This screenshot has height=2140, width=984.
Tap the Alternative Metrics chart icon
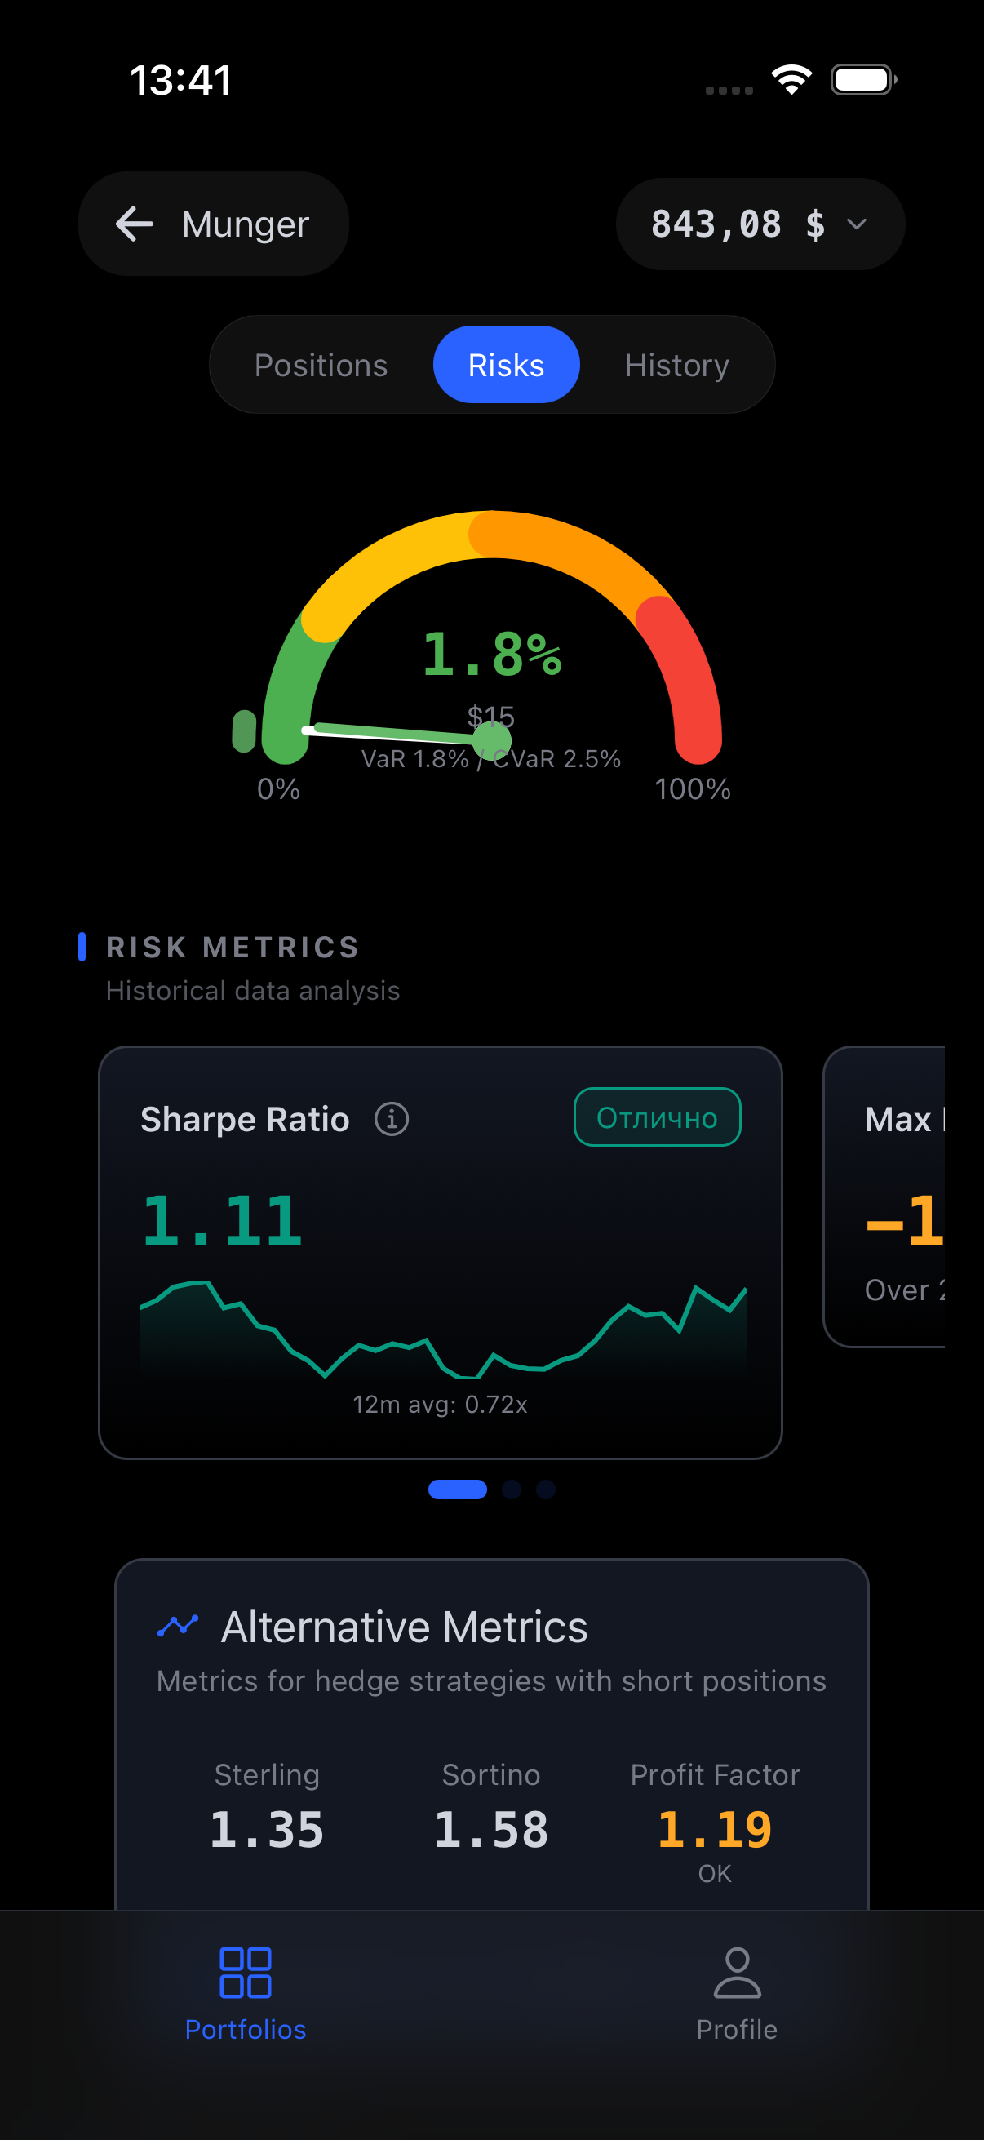click(x=178, y=1625)
